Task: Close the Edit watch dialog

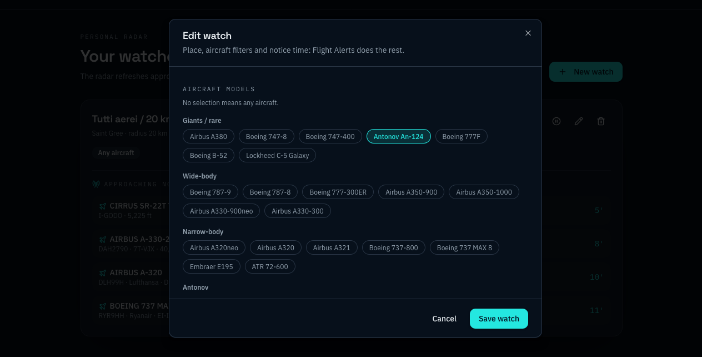Action: click(528, 33)
